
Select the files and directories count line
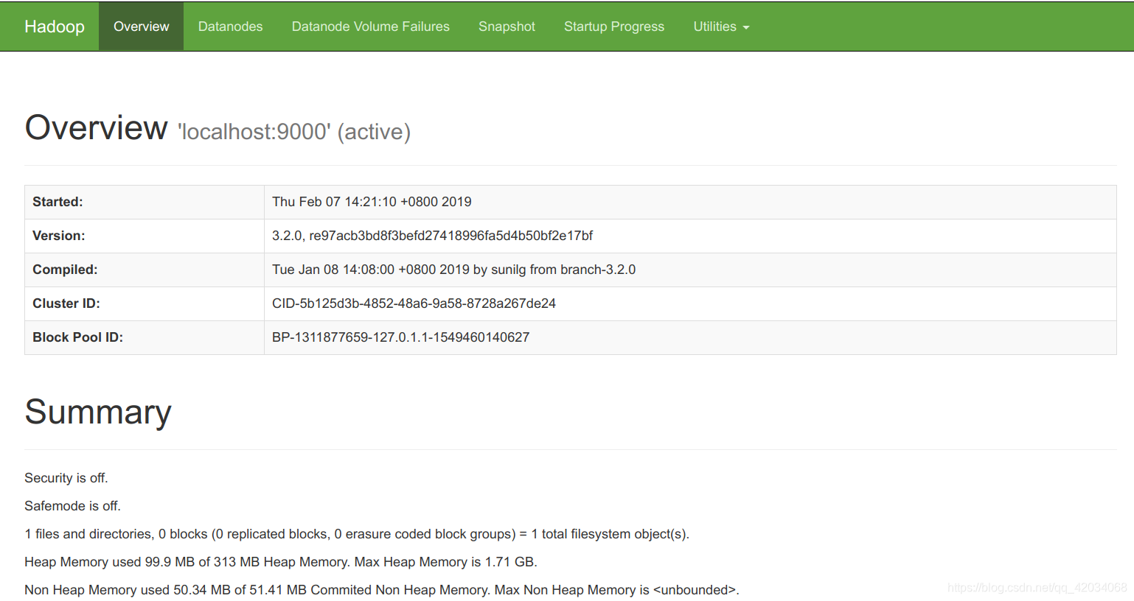[x=357, y=534]
